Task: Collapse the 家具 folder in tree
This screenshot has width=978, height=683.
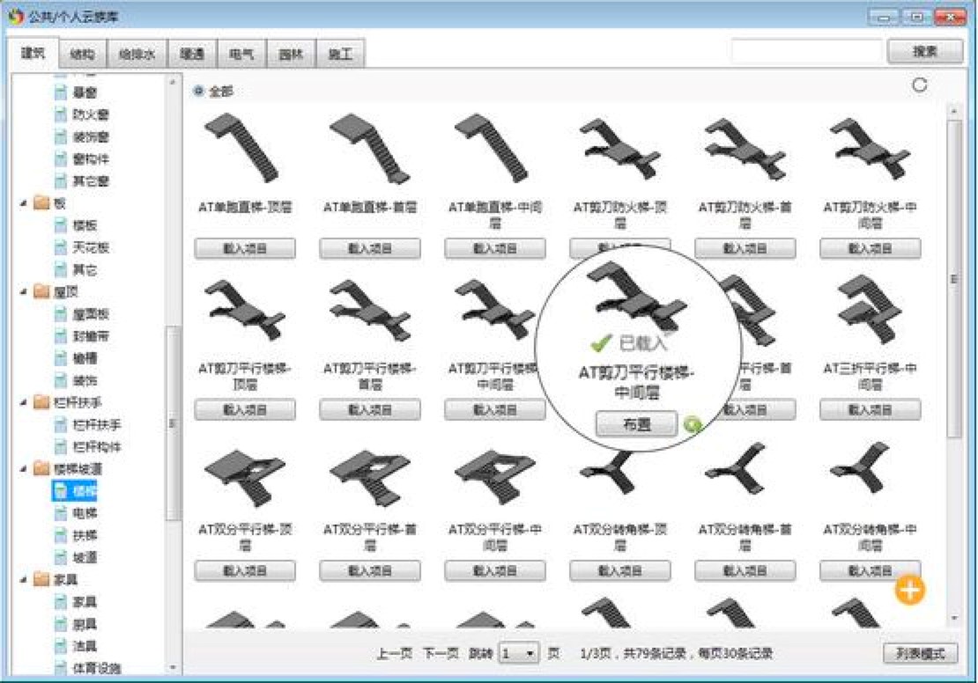Action: (x=22, y=580)
